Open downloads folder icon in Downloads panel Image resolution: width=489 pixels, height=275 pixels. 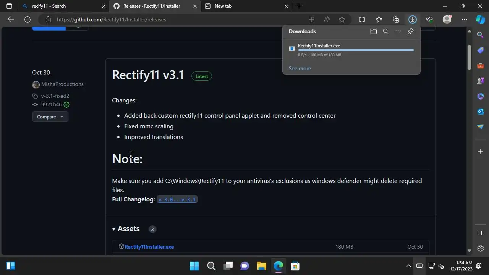click(x=374, y=31)
